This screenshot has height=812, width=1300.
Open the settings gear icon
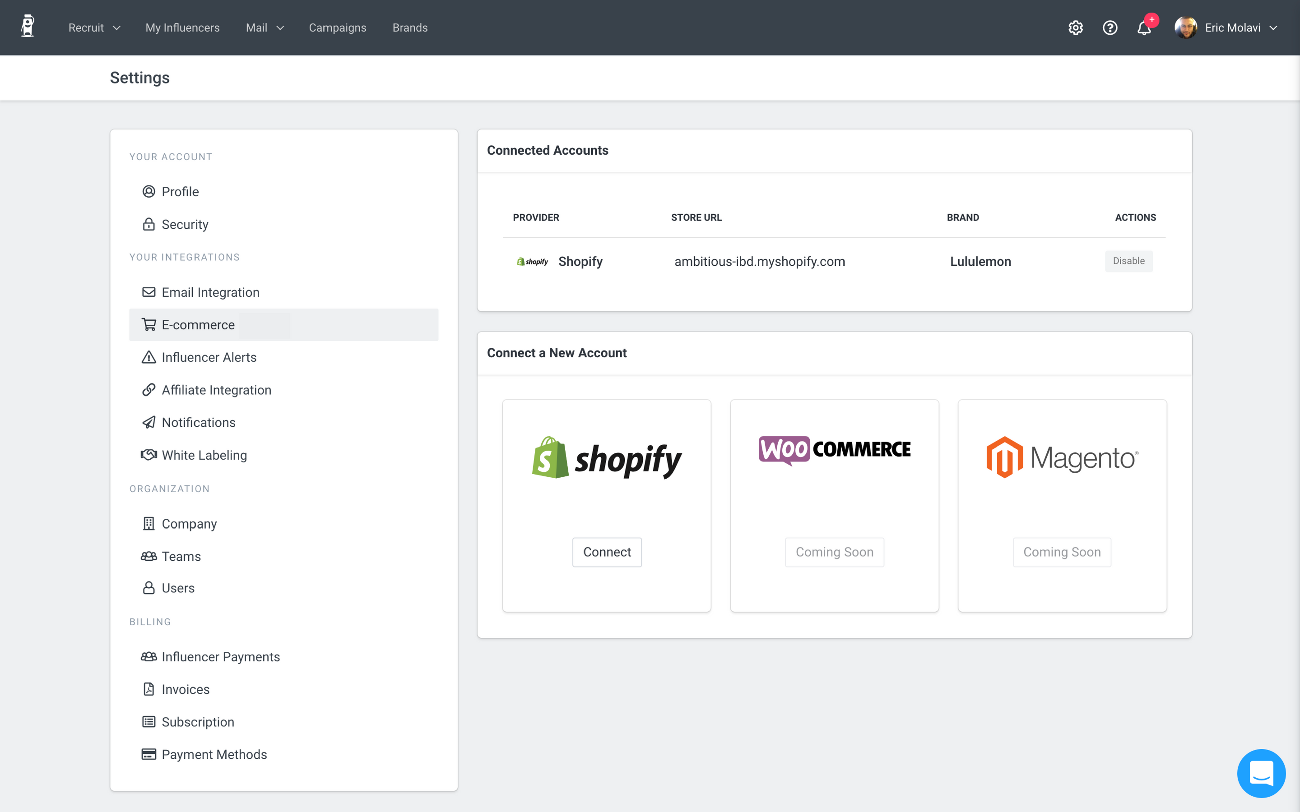[x=1076, y=28]
